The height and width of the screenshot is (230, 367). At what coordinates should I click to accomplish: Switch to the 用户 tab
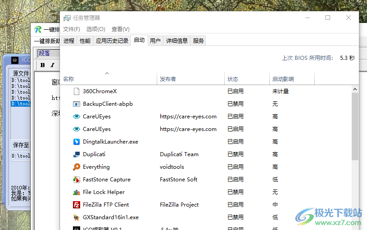coord(155,41)
